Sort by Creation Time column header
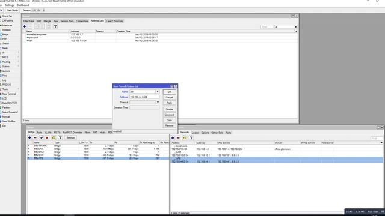385x216 pixels. pyautogui.click(x=137, y=31)
